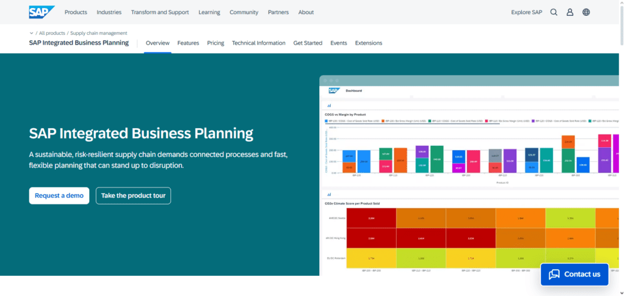Viewport: 625px width, 296px height.
Task: Open the user account profile icon
Action: pyautogui.click(x=570, y=12)
